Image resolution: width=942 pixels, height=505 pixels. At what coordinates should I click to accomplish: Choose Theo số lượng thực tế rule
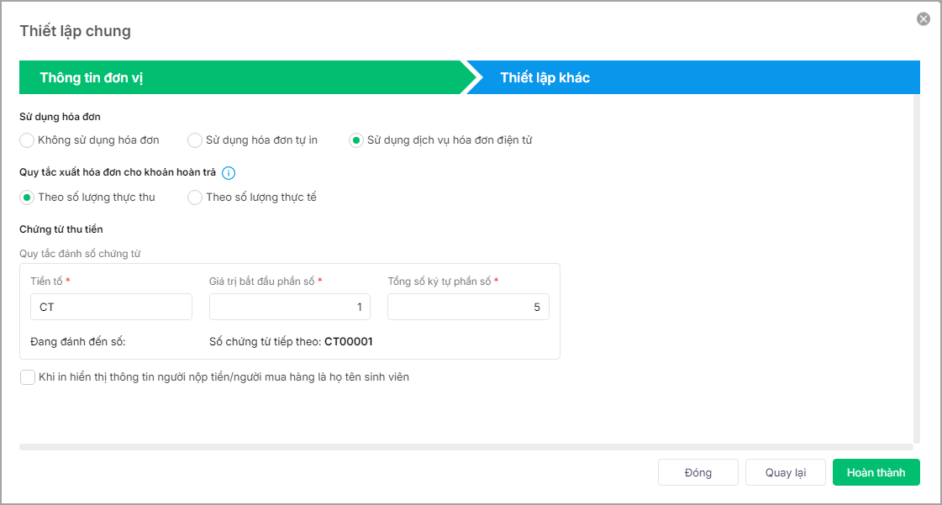(x=195, y=197)
